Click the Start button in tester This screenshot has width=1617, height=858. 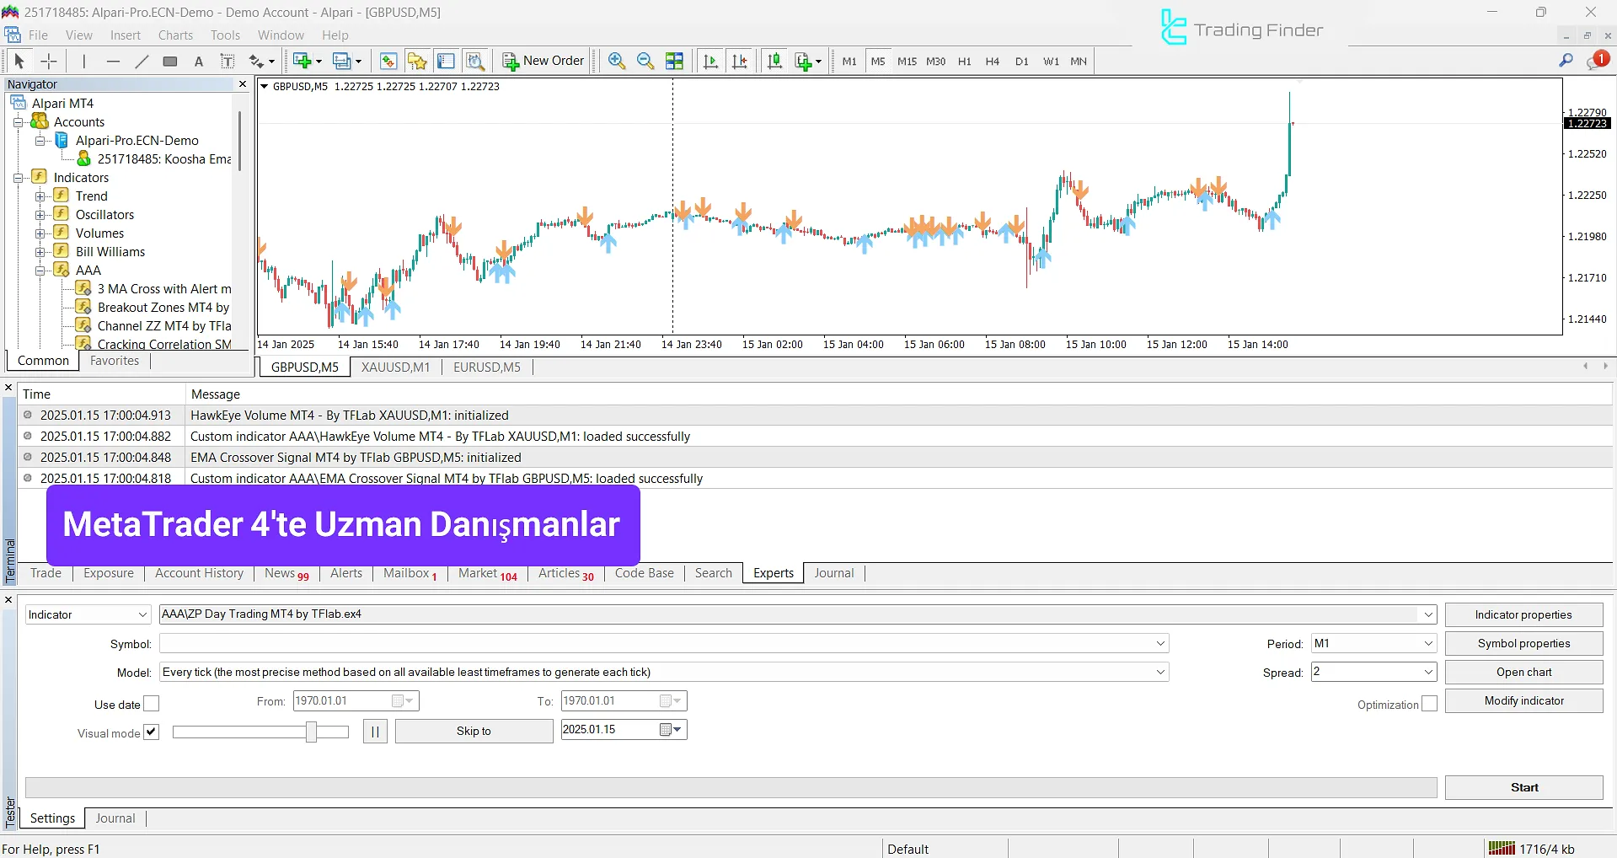1523,787
